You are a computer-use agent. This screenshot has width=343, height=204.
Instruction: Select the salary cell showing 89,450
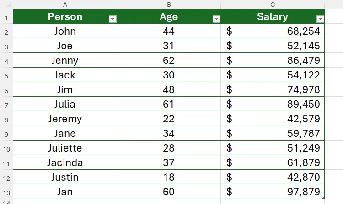point(273,105)
